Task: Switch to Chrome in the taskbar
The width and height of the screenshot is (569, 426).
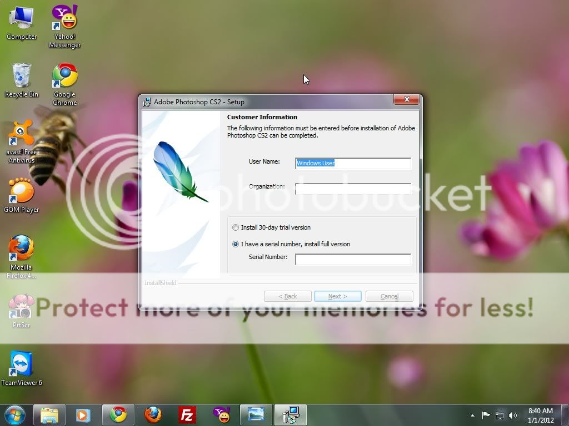Action: 118,415
